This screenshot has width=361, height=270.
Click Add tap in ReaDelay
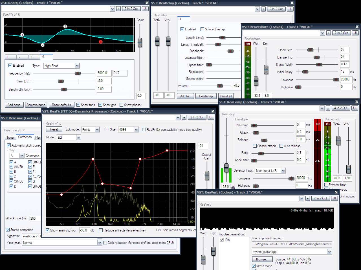[x=185, y=96]
